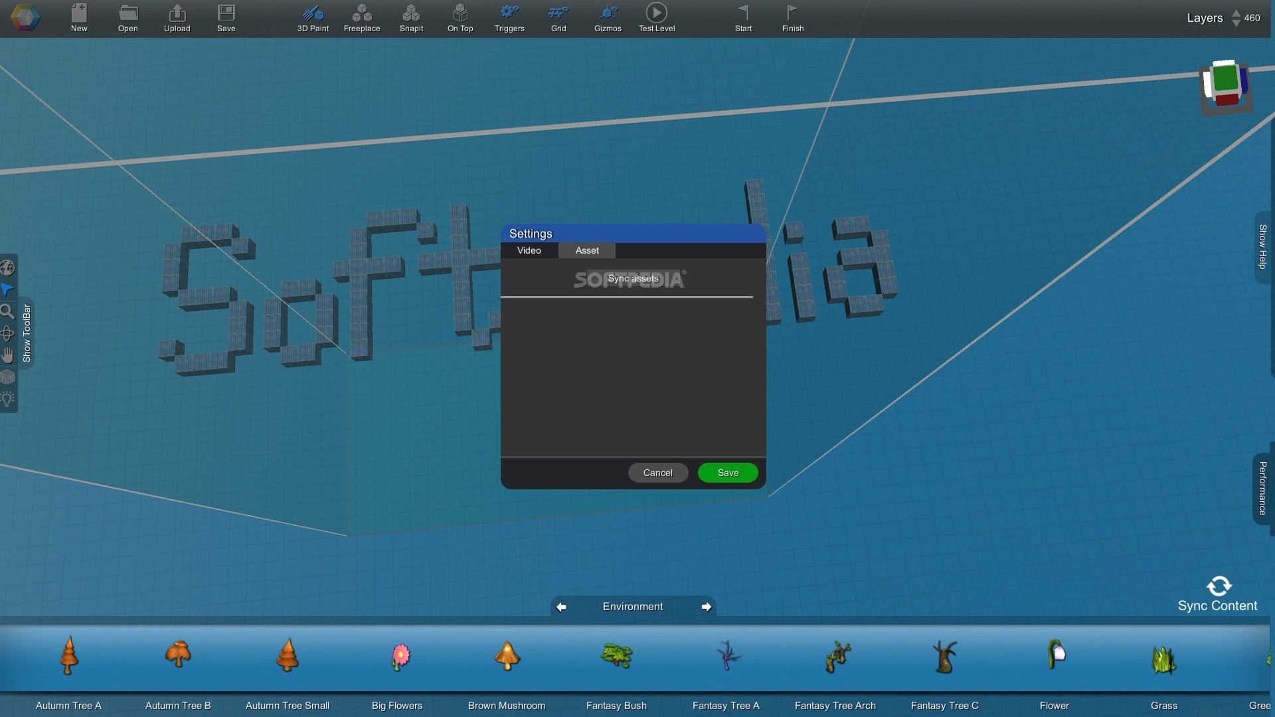The image size is (1275, 717).
Task: Cancel the Settings dialog
Action: pos(658,473)
